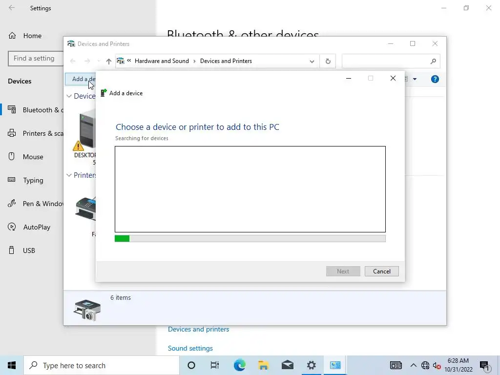Open Devices and Printers help icon
Image resolution: width=500 pixels, height=375 pixels.
[435, 79]
